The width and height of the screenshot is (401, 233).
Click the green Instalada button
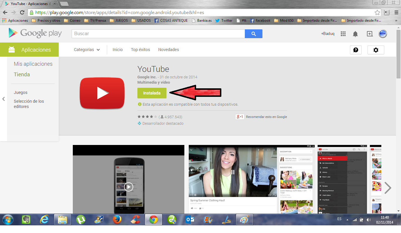click(152, 93)
